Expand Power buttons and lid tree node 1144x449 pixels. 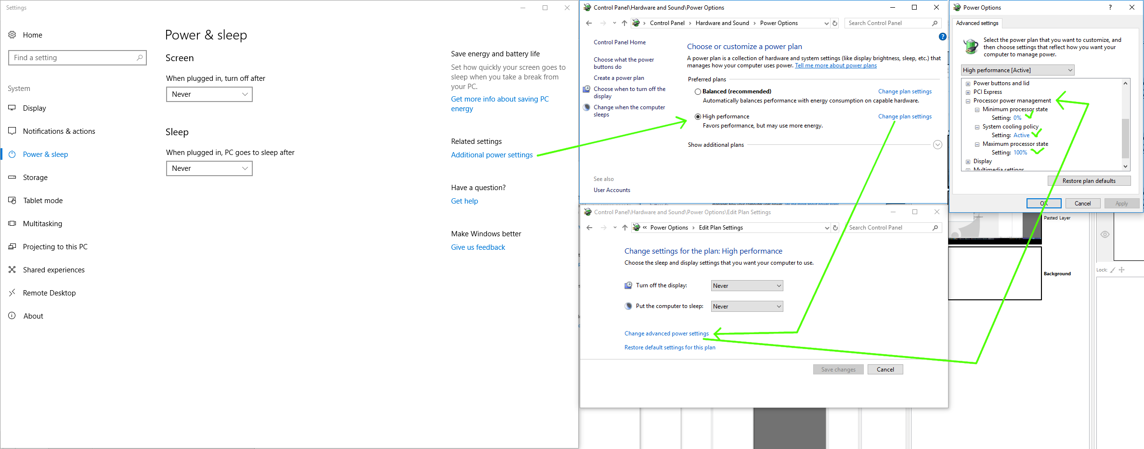coord(968,84)
